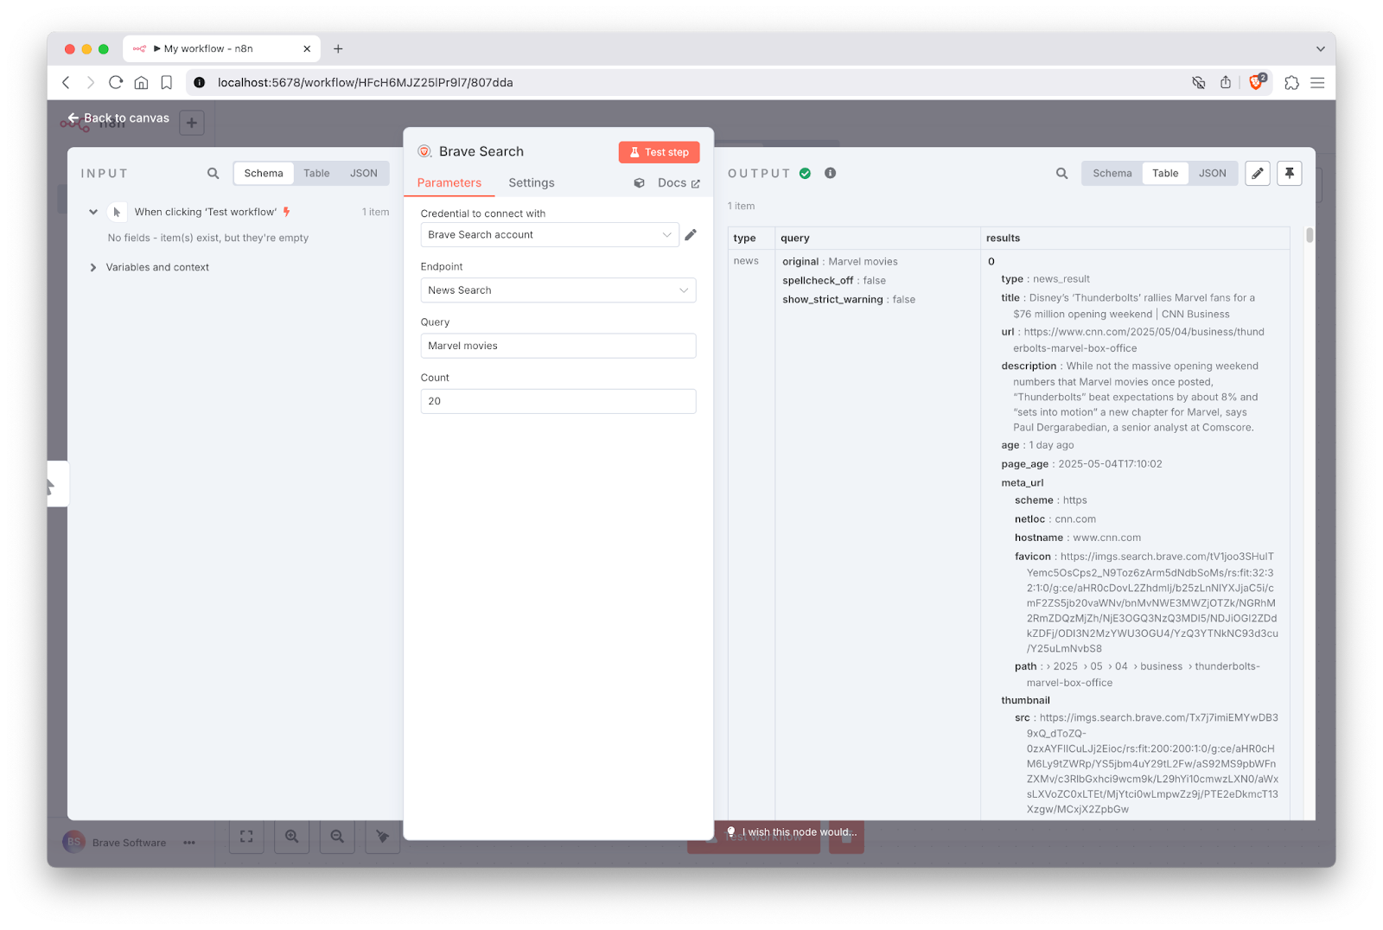Click 'I wish this node would...' feedback
Screen dimensions: 1383x930
click(x=791, y=832)
